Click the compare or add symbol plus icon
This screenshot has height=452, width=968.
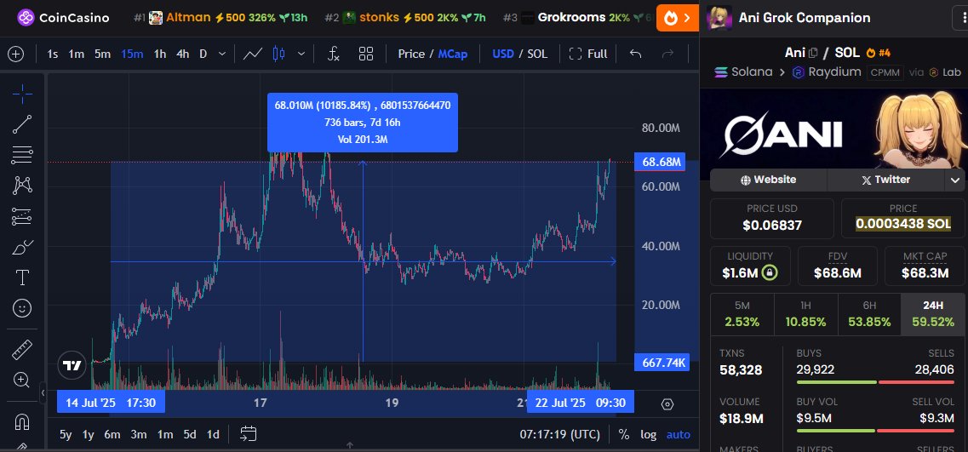[15, 54]
